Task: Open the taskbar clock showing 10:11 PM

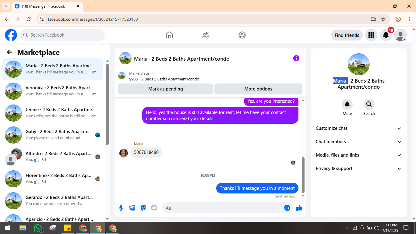Action: point(390,228)
